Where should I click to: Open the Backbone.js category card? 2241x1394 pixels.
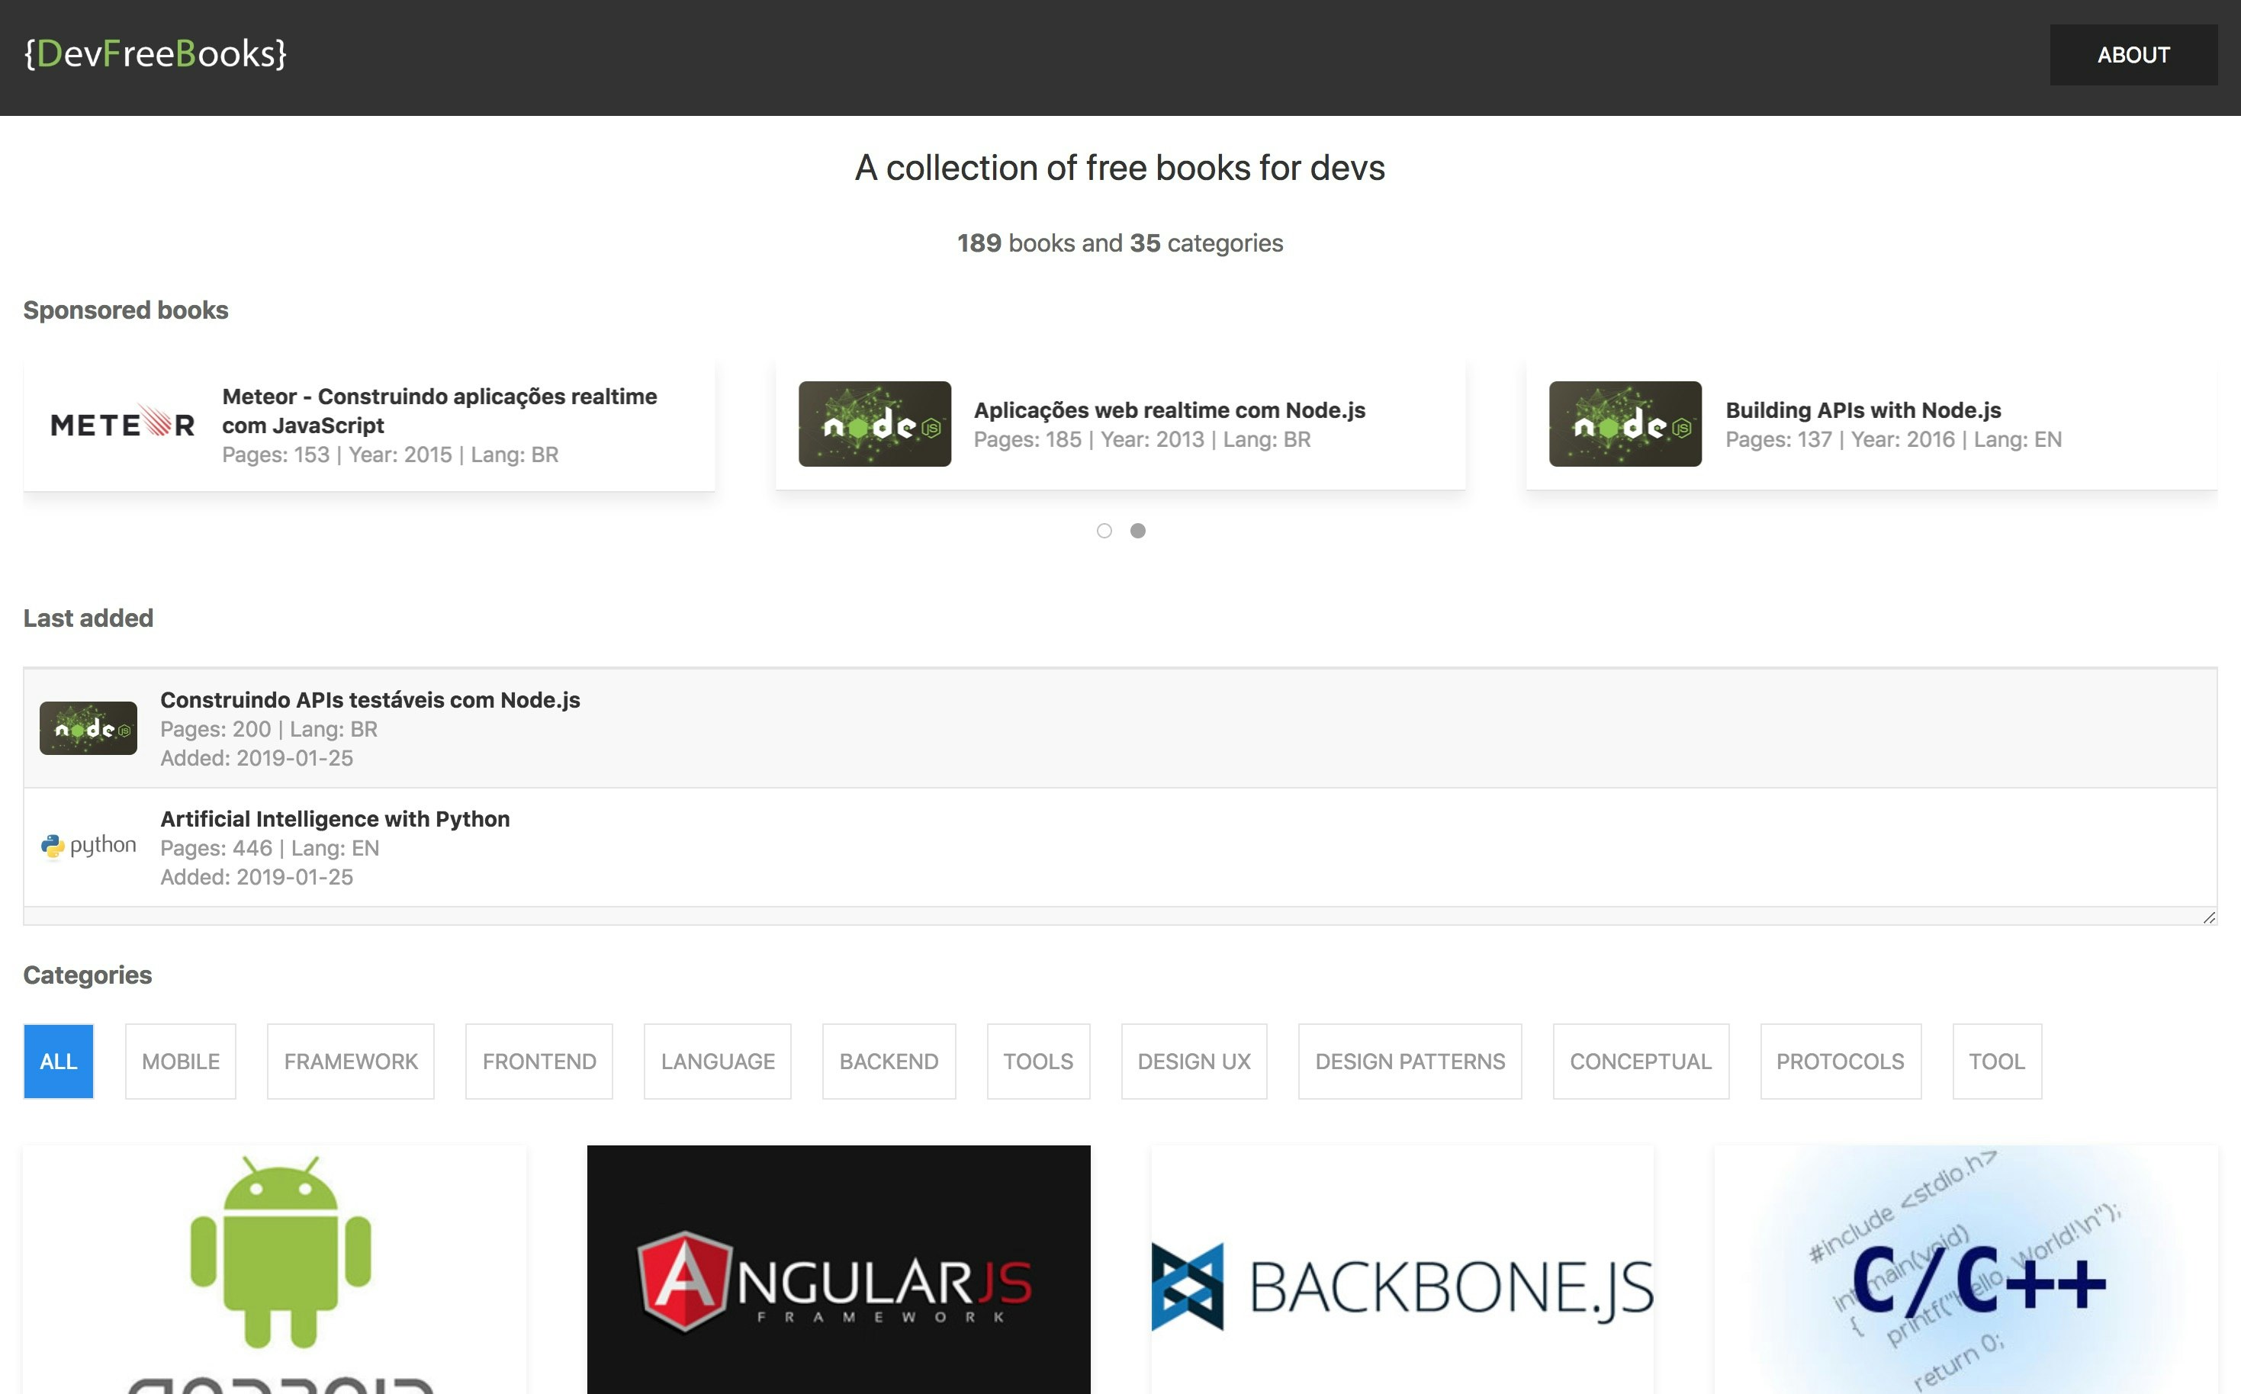[x=1401, y=1269]
